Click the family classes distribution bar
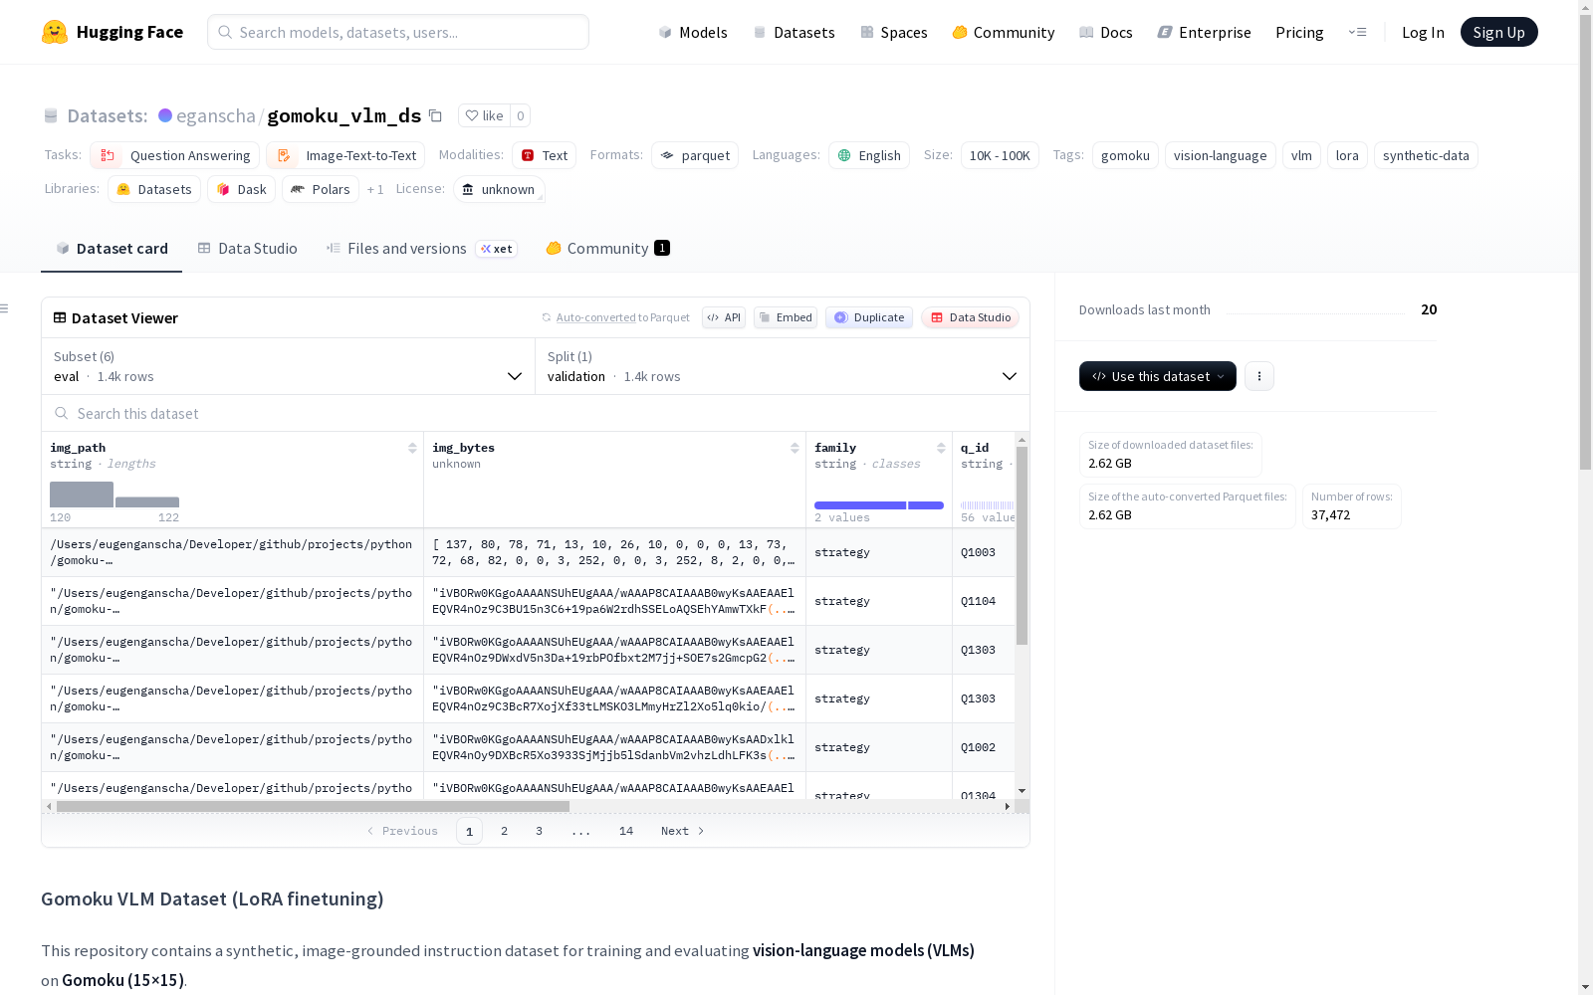Image resolution: width=1593 pixels, height=995 pixels. (879, 505)
